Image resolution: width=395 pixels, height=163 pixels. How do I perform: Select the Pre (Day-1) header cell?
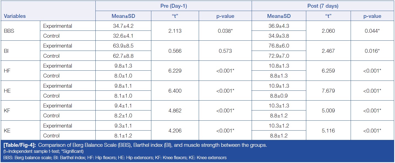point(174,5)
